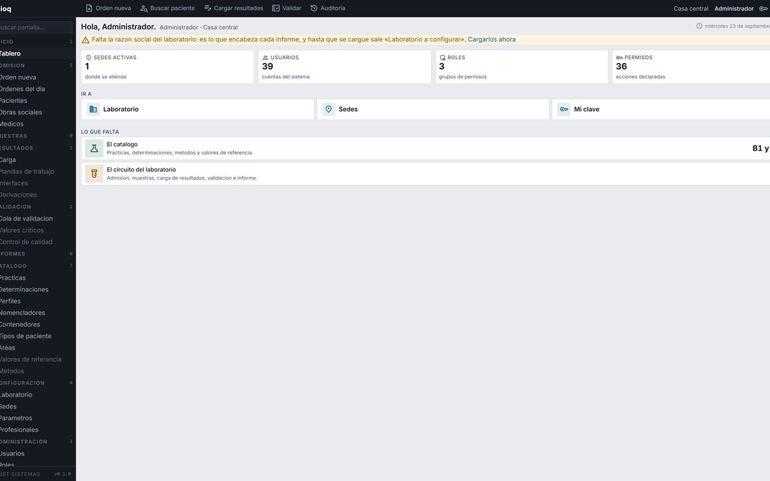The width and height of the screenshot is (770, 481).
Task: Click the Casa central site selector
Action: [691, 9]
